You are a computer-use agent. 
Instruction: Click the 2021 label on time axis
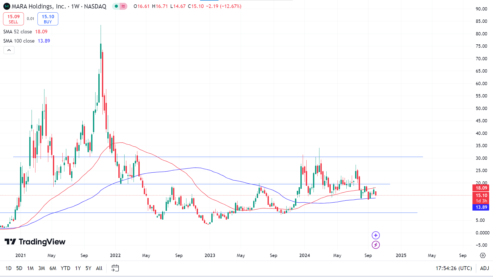(x=21, y=255)
